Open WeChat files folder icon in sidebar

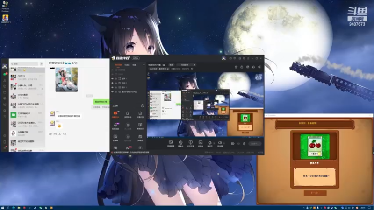[5, 92]
